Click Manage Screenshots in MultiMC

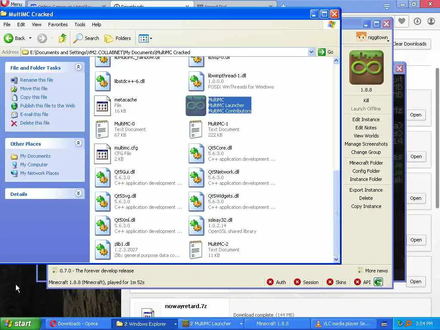point(366,144)
